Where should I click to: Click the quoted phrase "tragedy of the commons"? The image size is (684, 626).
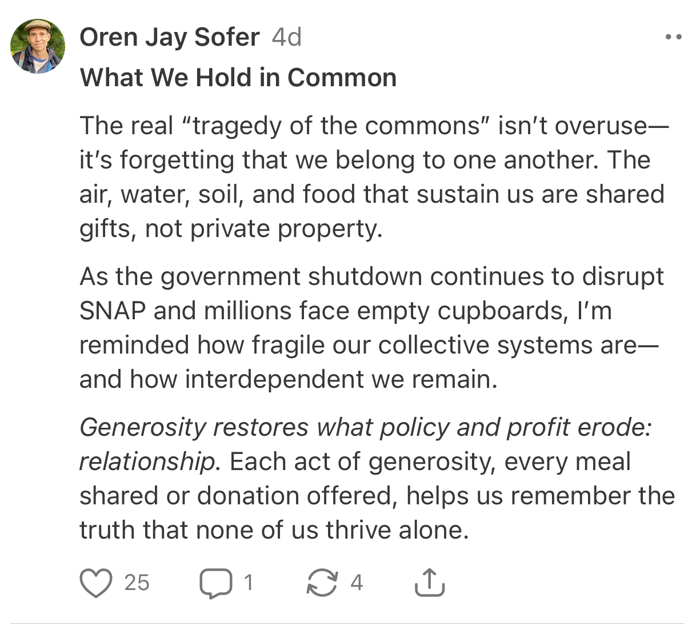pos(335,126)
